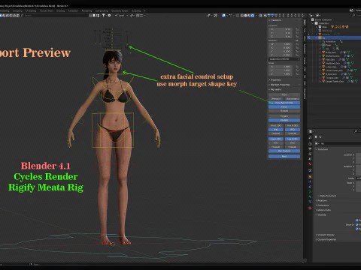Click the Rotation W value field

point(281,44)
